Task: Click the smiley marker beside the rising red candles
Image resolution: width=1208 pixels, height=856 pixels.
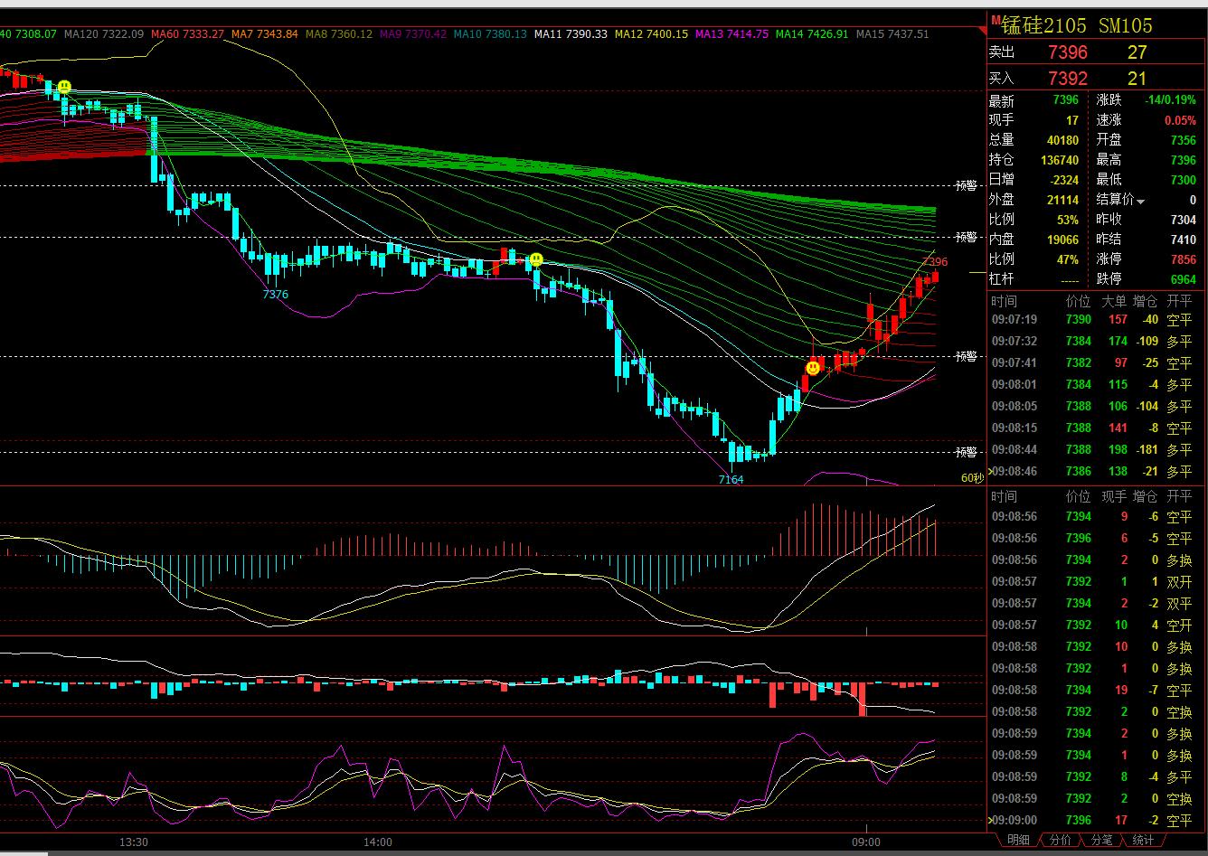Action: [x=813, y=368]
